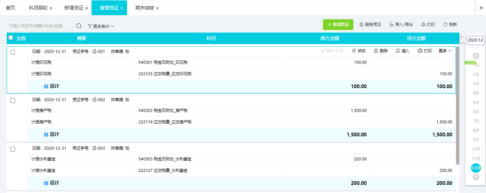
Task: Click the 刷新 refresh icon
Action: pos(445,24)
